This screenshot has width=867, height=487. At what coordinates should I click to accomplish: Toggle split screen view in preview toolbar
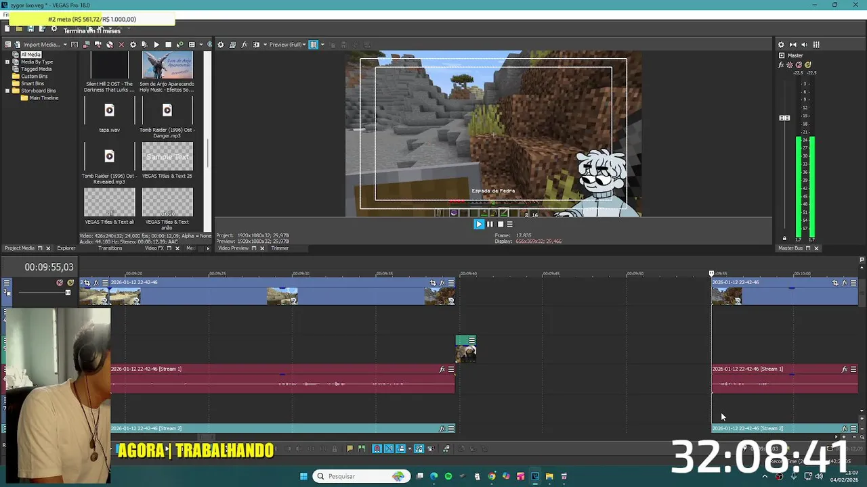coord(256,45)
